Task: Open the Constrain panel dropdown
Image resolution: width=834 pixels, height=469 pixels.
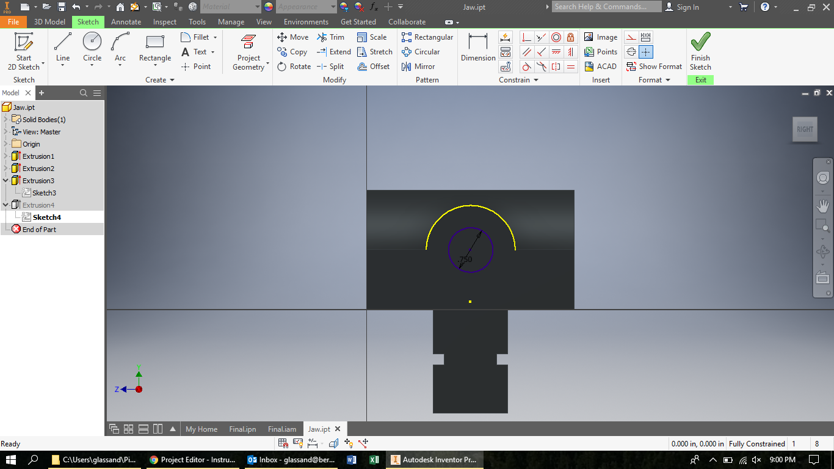Action: 518,80
